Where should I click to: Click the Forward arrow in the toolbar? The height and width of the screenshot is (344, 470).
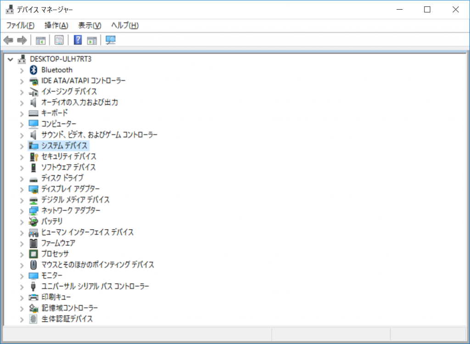[22, 40]
